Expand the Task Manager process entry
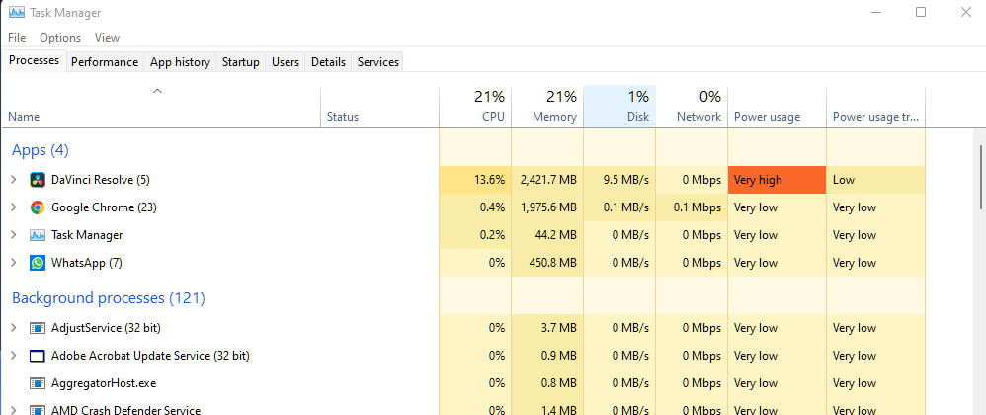This screenshot has height=415, width=986. click(14, 235)
